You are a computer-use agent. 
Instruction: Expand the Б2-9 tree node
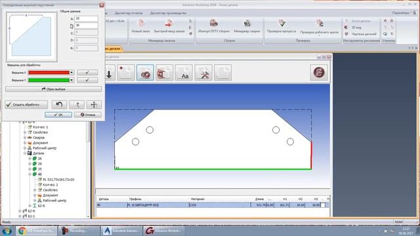[x=20, y=211]
